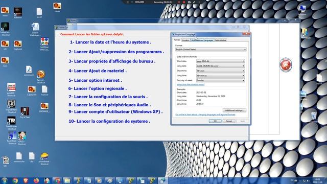
Task: Click the system tray clock
Action: (317, 180)
